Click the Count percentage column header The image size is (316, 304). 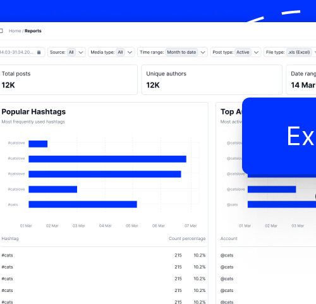[x=187, y=239]
